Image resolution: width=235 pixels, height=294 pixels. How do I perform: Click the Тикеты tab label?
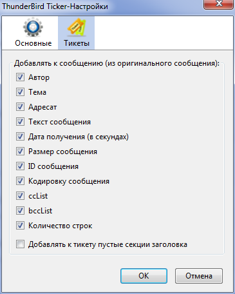click(77, 43)
